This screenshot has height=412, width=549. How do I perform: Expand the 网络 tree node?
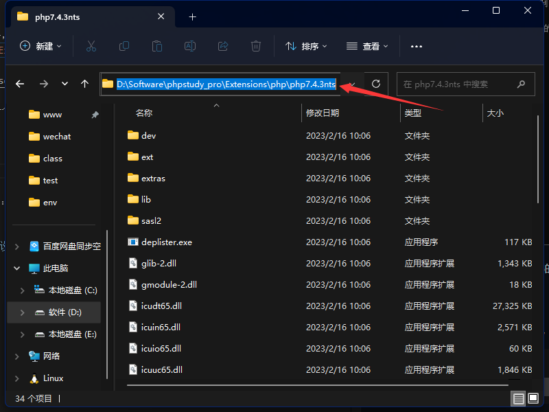(16, 356)
